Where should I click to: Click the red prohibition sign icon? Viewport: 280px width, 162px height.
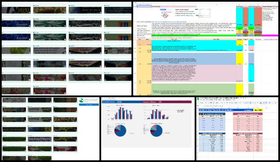(x=165, y=16)
